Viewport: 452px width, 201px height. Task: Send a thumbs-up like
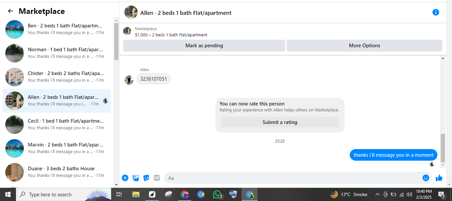pyautogui.click(x=439, y=178)
